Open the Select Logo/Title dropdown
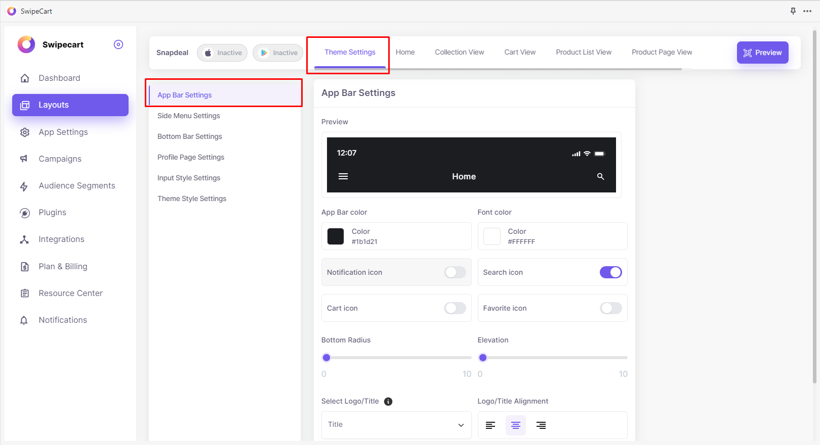 [396, 425]
